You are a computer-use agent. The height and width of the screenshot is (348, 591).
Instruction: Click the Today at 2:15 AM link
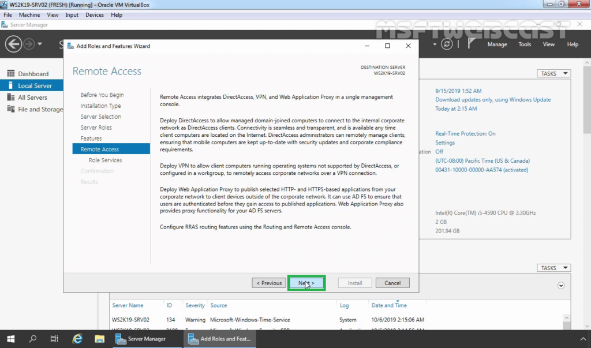(456, 109)
